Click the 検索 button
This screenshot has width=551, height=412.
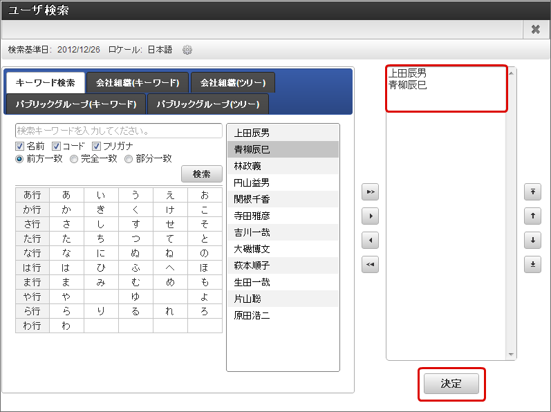[x=202, y=174]
